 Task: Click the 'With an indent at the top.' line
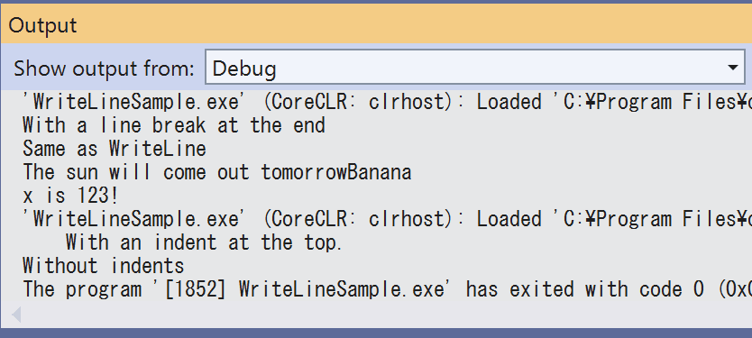click(204, 242)
